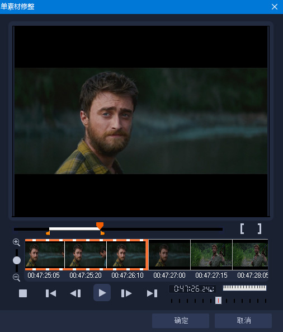283x332 pixels.
Task: Click the video preview frame
Action: click(x=141, y=121)
